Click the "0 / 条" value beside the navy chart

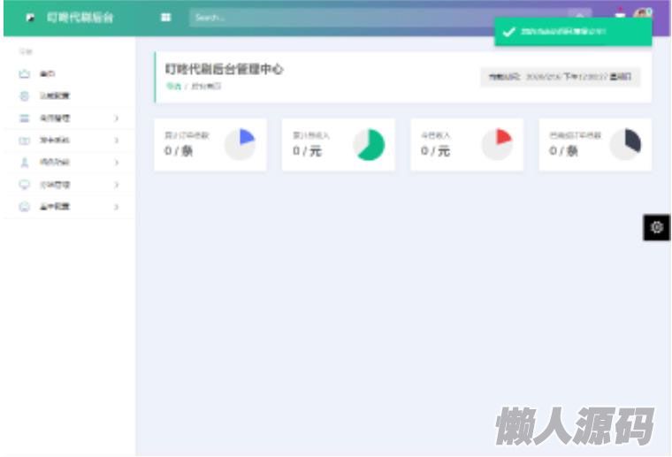pyautogui.click(x=563, y=151)
